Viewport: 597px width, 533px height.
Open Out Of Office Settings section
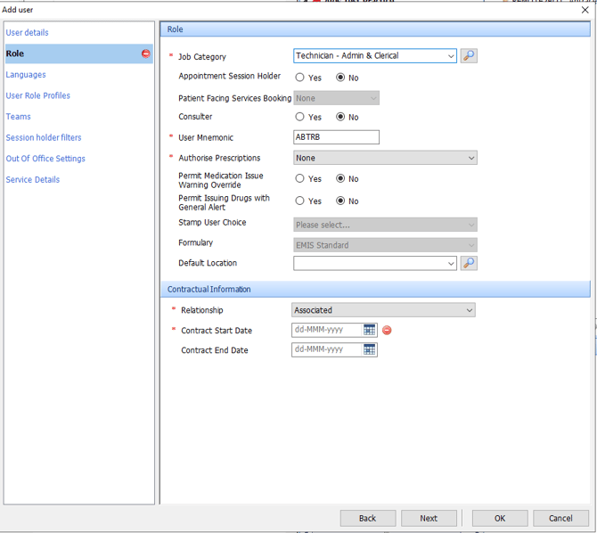coord(45,159)
